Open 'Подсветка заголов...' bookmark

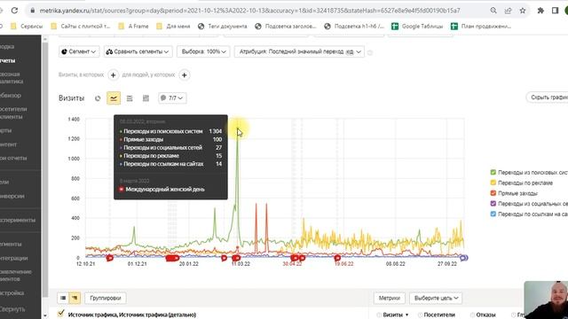point(286,26)
